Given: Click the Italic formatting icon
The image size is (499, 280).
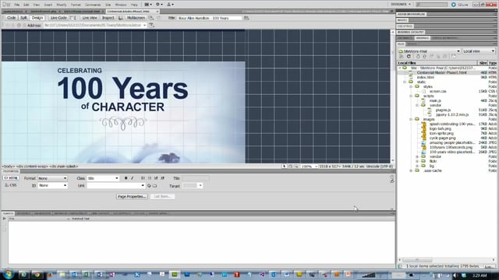Looking at the screenshot, I should pyautogui.click(x=132, y=178).
